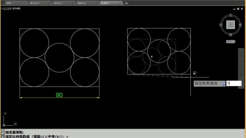Click 東 (east) on the ViewCube compass
Image resolution: width=246 pixels, height=138 pixels.
point(240,25)
